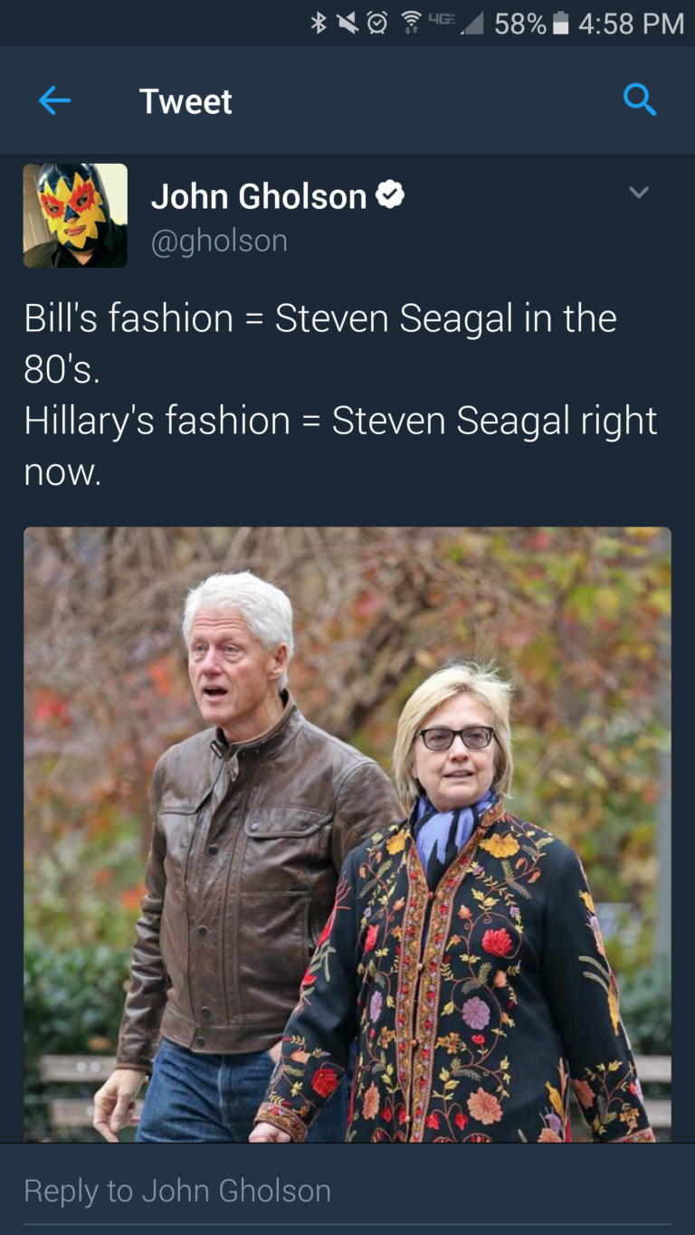Tap the muted sound status icon

[x=347, y=24]
